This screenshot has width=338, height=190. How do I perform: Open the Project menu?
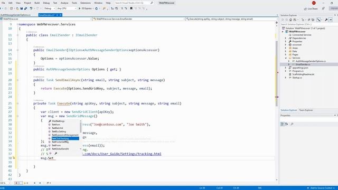click(27, 3)
